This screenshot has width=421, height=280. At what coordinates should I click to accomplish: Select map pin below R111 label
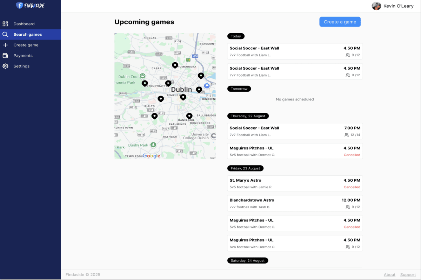pos(154,116)
